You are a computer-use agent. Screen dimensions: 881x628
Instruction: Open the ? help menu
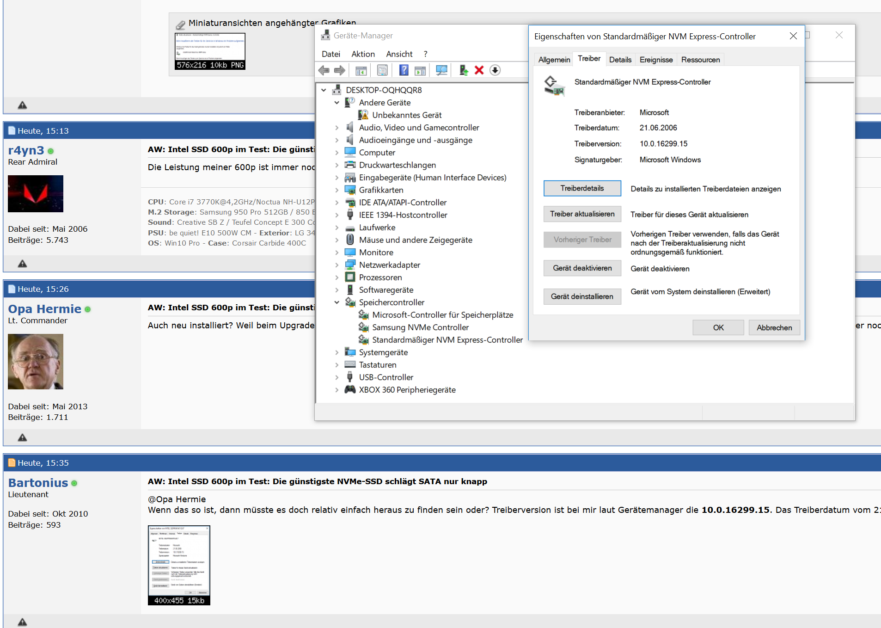click(425, 54)
